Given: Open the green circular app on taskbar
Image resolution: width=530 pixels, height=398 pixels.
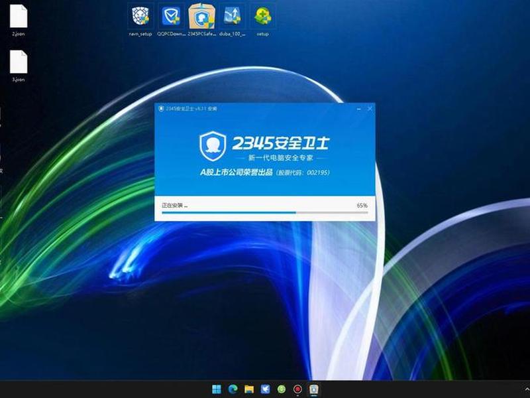Looking at the screenshot, I should 281,389.
